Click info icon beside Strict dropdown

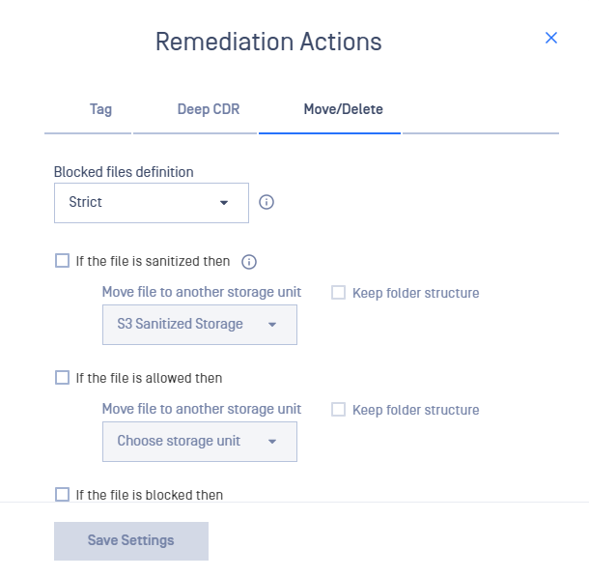[x=266, y=202]
